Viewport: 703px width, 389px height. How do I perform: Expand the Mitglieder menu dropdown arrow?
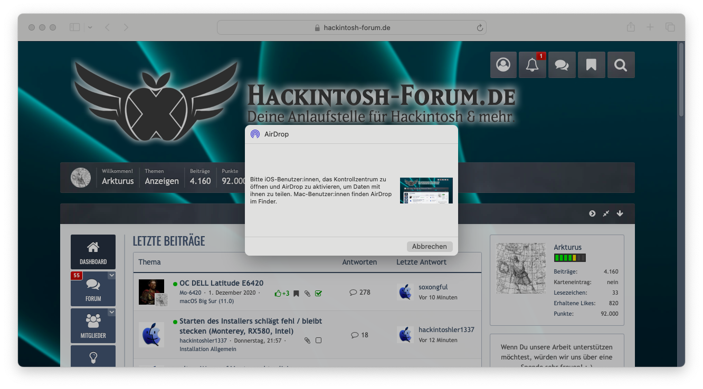coord(111,313)
